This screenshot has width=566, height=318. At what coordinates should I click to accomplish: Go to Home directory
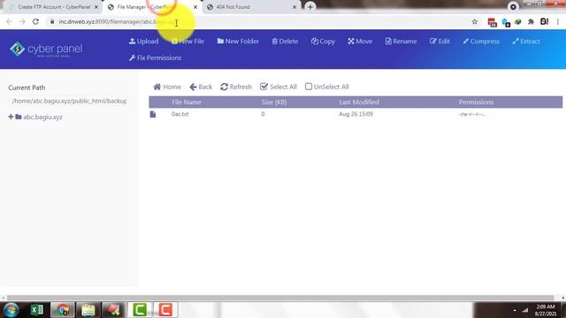pyautogui.click(x=167, y=87)
